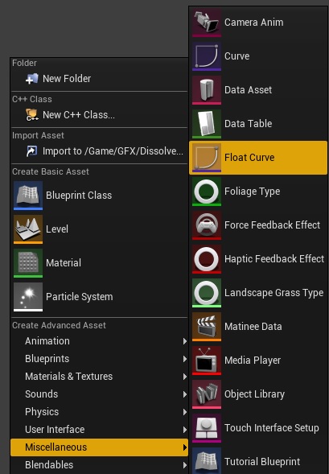Open the Physics submenu arrow
Viewport: 329px width, 474px height.
click(184, 412)
